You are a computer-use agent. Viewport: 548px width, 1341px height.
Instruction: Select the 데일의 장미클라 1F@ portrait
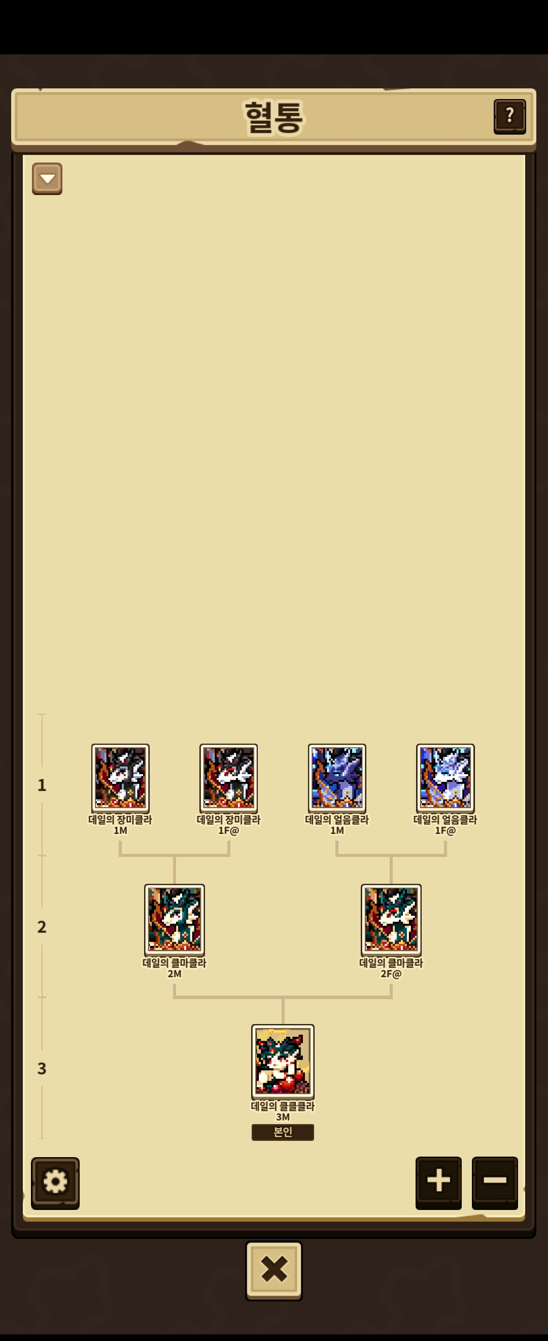click(x=229, y=778)
